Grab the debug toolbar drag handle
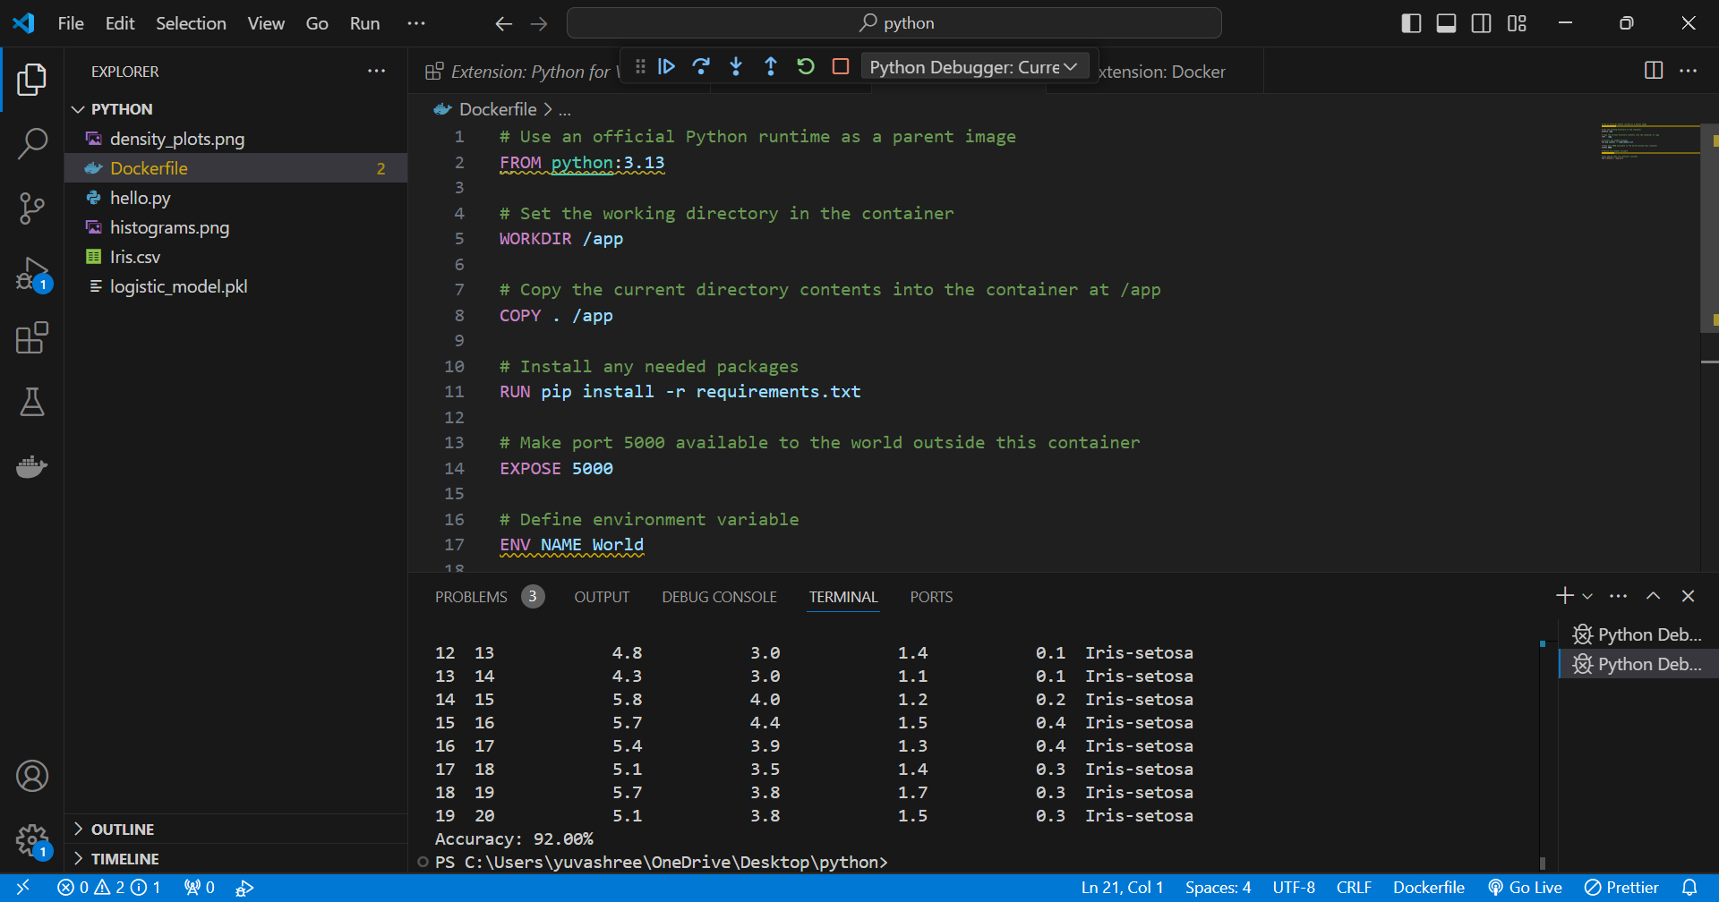 click(640, 66)
